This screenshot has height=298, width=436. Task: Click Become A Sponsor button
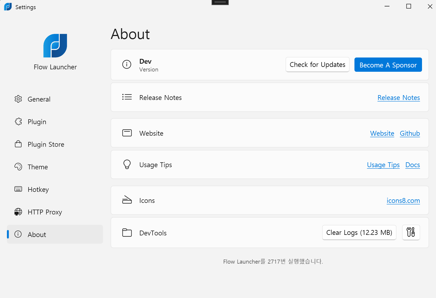tap(388, 65)
